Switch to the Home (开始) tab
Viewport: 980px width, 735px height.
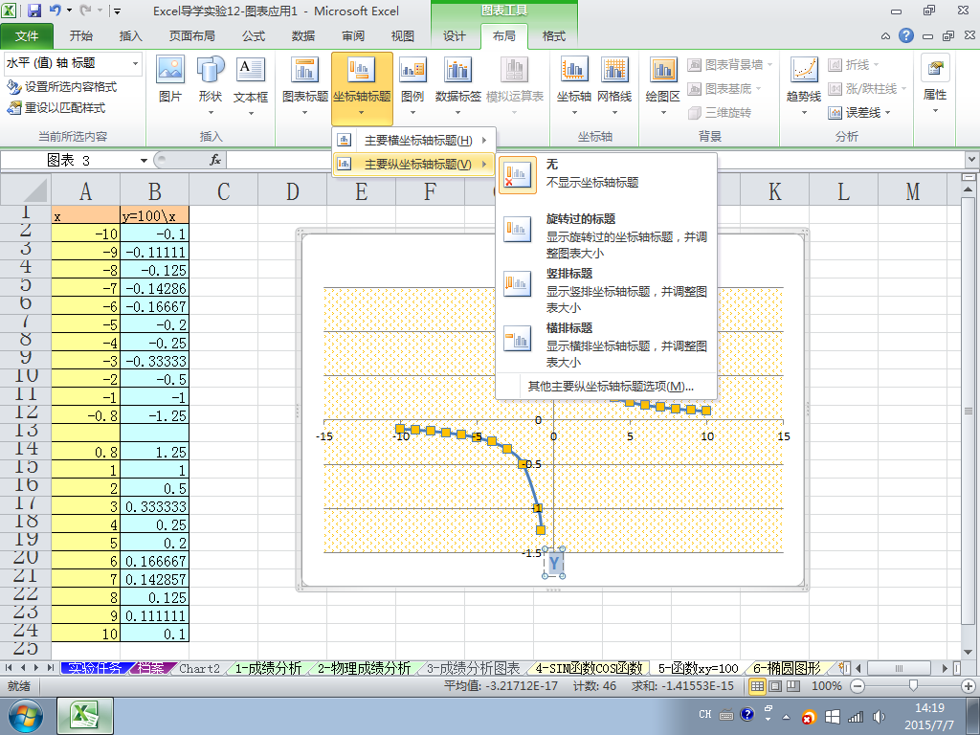(x=81, y=36)
